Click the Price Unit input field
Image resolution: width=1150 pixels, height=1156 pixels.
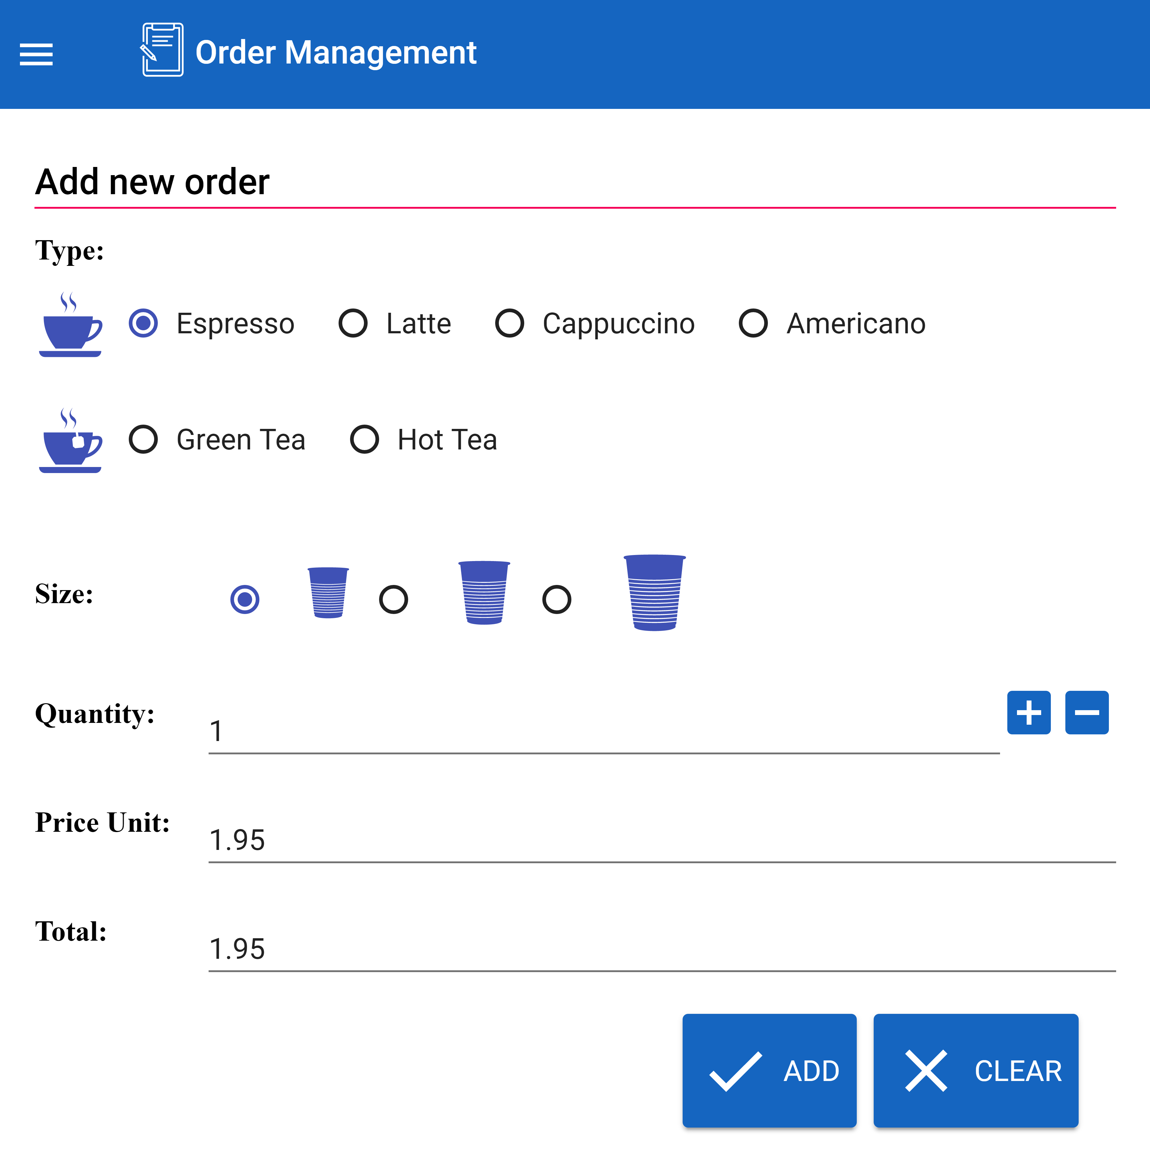tap(661, 840)
